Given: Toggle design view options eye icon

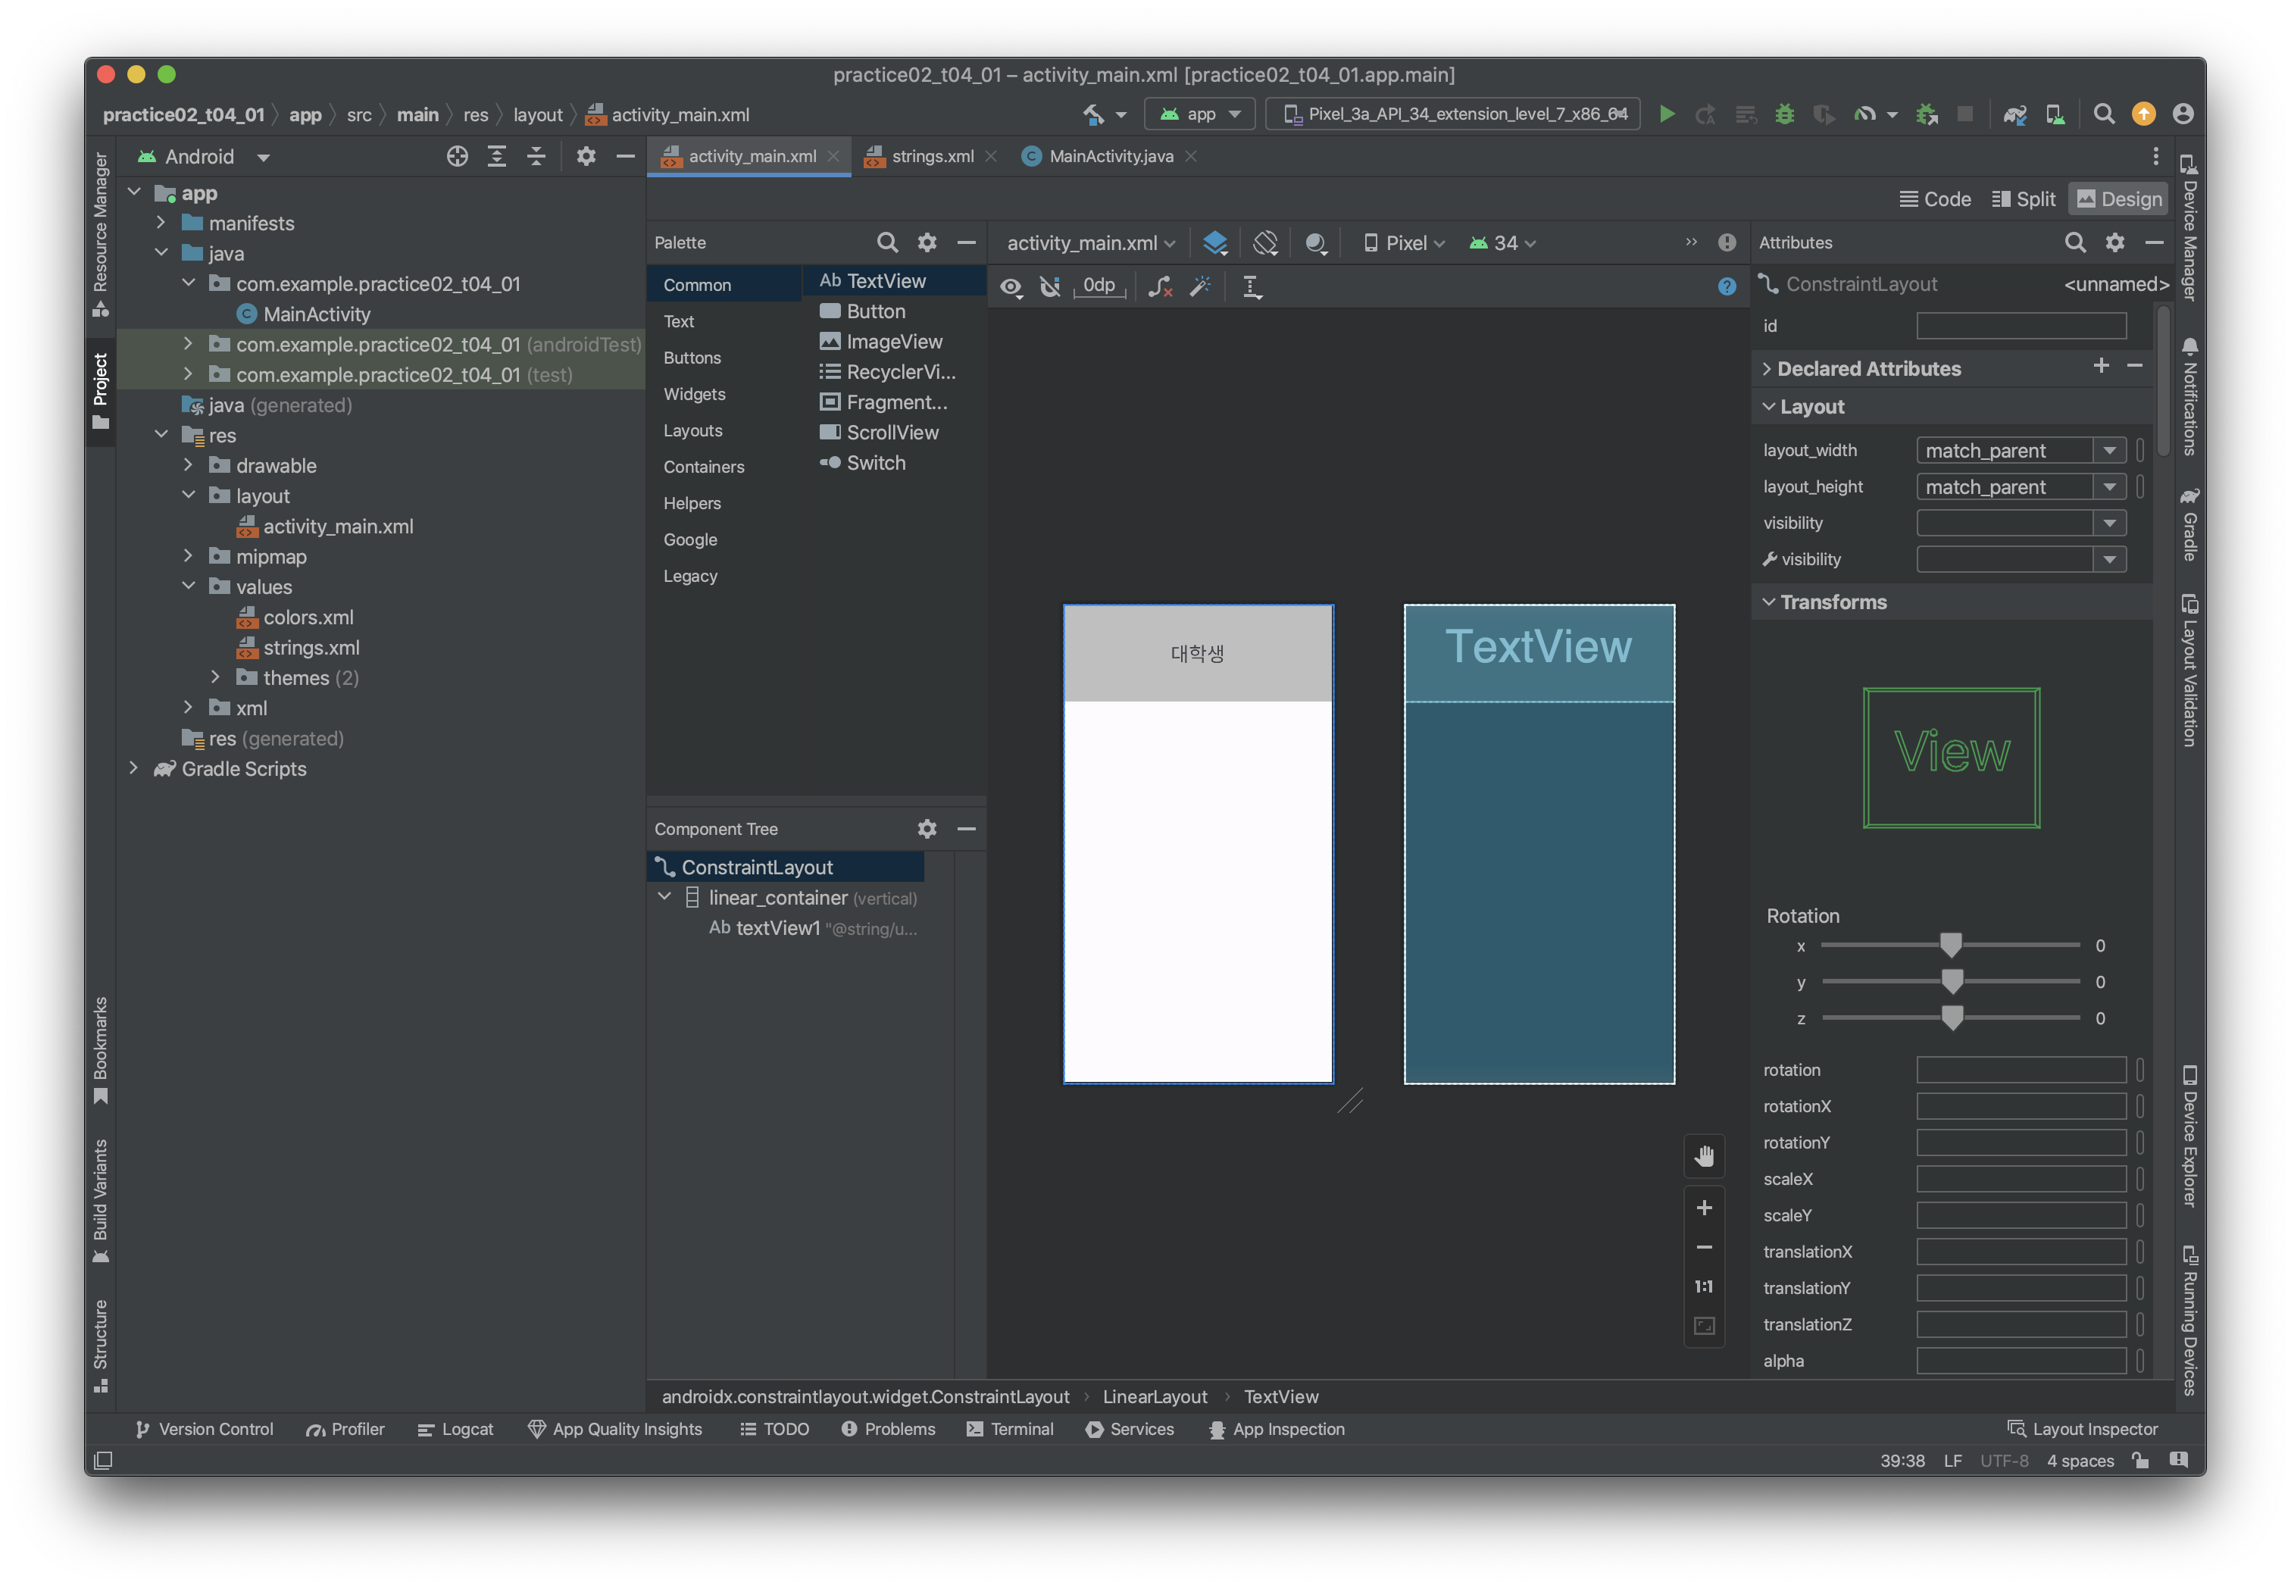Looking at the screenshot, I should [1011, 288].
